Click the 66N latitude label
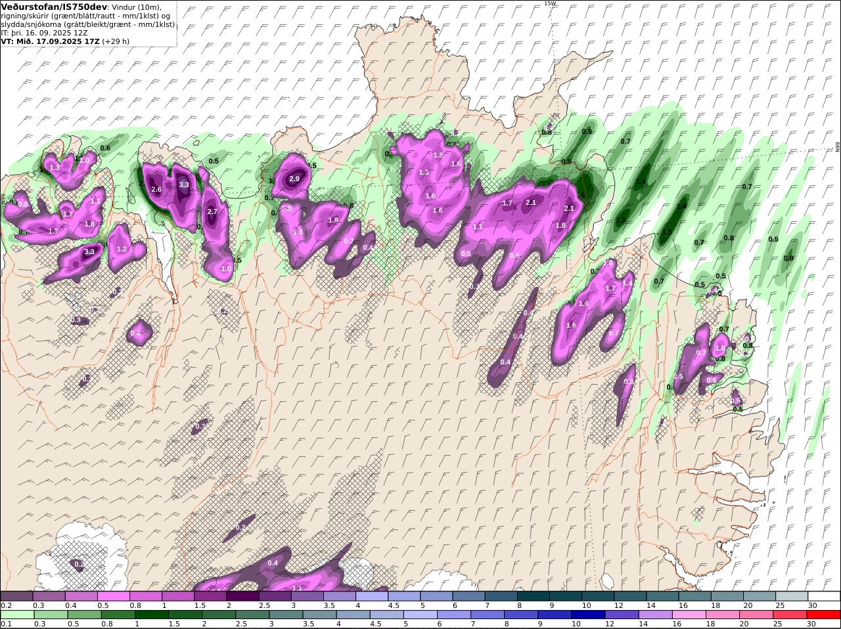This screenshot has height=629, width=841. coord(838,148)
